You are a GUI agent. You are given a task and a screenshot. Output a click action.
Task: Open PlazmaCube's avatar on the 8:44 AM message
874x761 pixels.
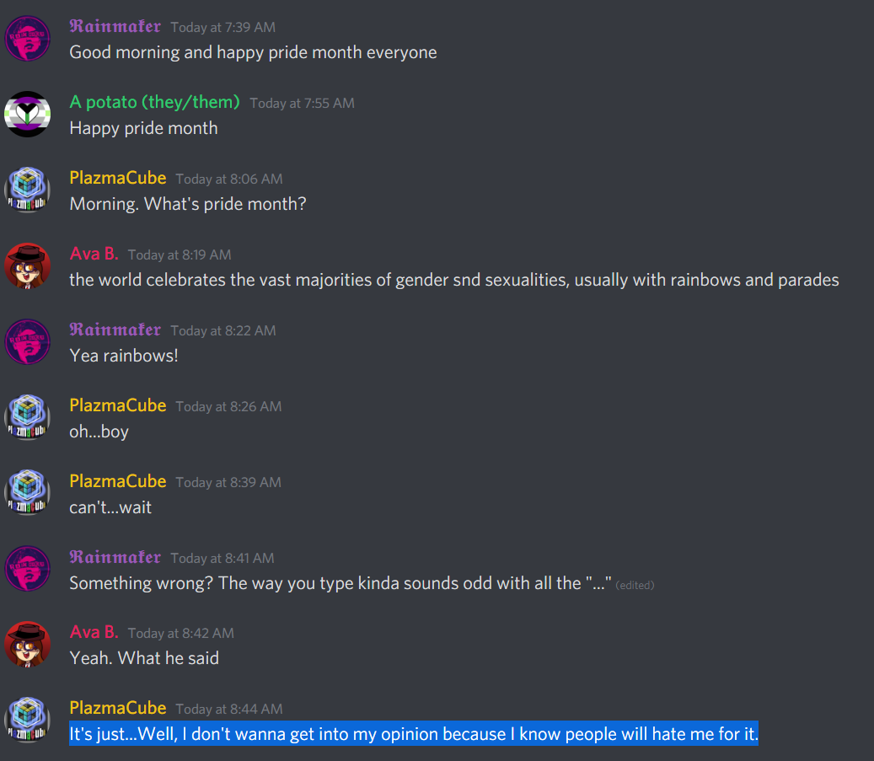coord(27,721)
